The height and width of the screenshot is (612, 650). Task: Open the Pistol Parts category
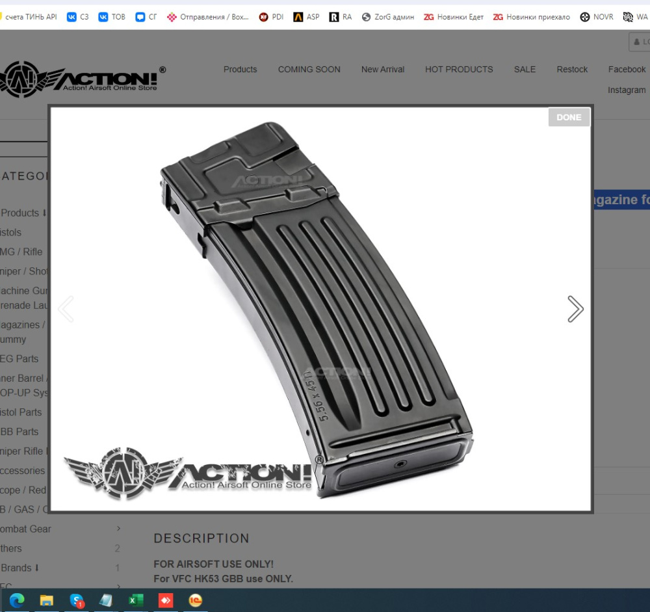tap(21, 412)
